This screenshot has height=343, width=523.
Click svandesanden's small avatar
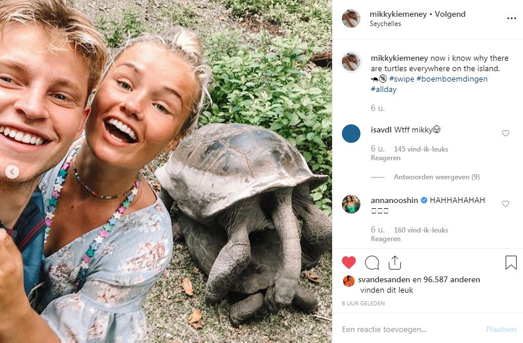348,281
